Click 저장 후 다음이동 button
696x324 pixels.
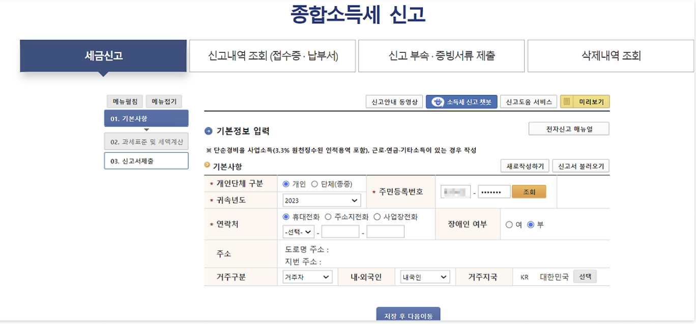[x=408, y=315]
